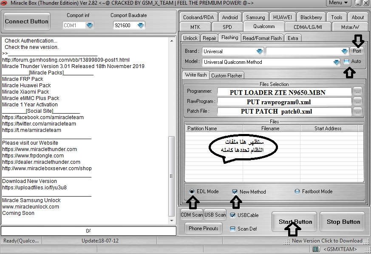Switch to the Coolsand/RDA tab
Image resolution: width=371 pixels, height=254 pixels.
coord(198,17)
